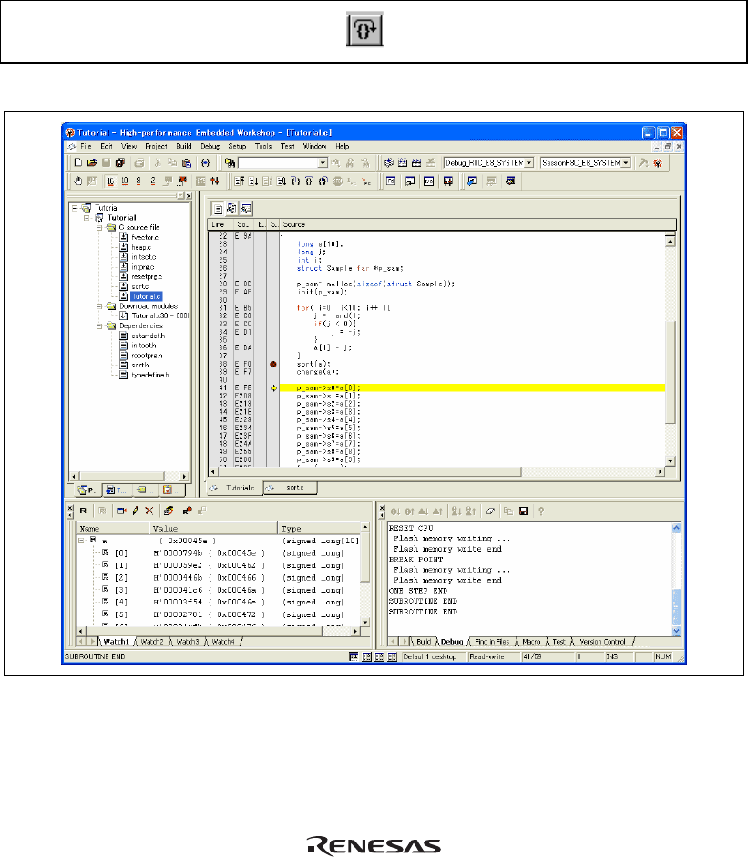Click the Mixed display mode icon in editor
748x857 pixels.
(x=231, y=208)
